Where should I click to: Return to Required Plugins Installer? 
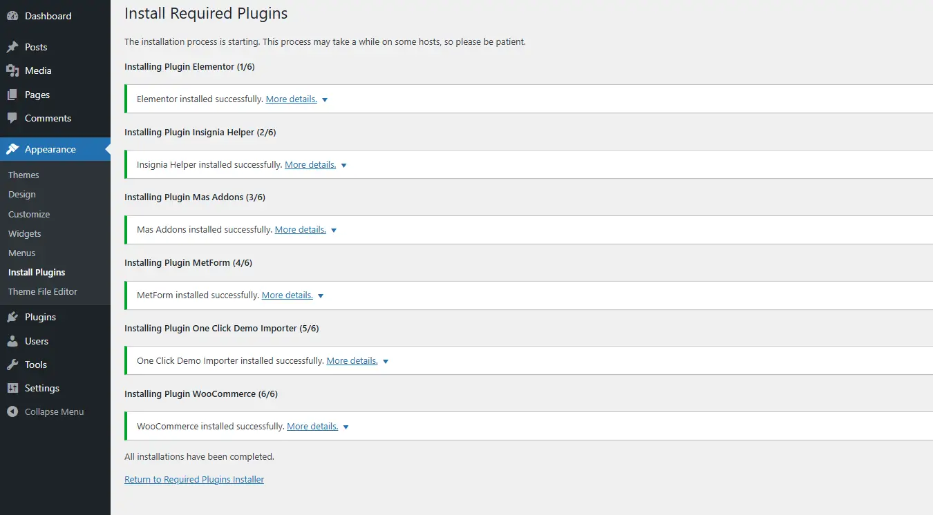194,479
